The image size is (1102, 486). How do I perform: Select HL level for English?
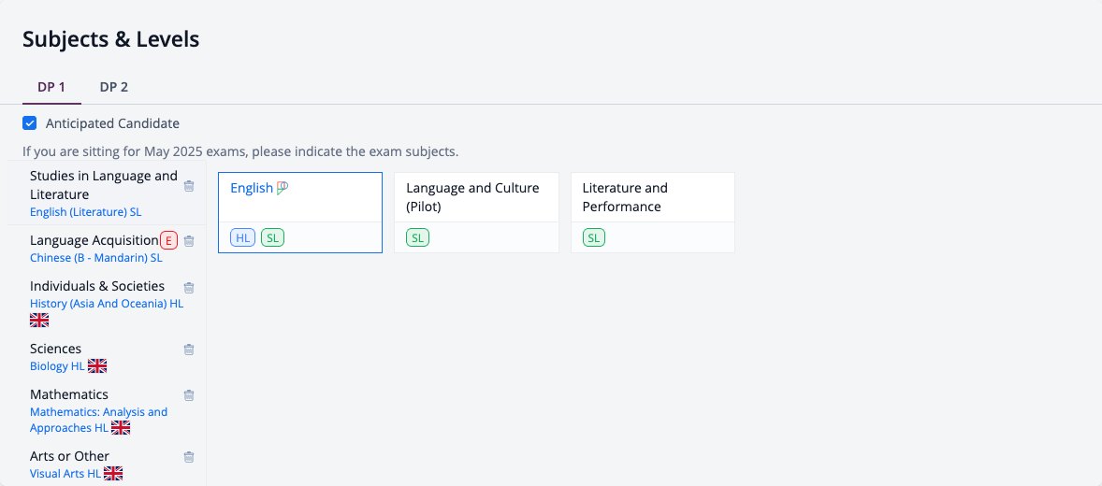pyautogui.click(x=242, y=237)
